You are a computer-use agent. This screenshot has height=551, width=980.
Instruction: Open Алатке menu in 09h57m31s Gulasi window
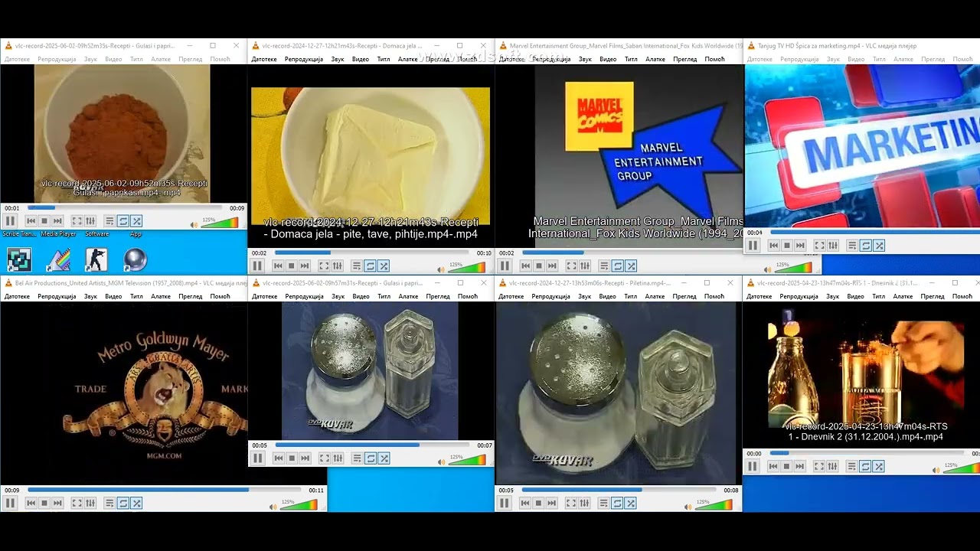click(x=408, y=296)
